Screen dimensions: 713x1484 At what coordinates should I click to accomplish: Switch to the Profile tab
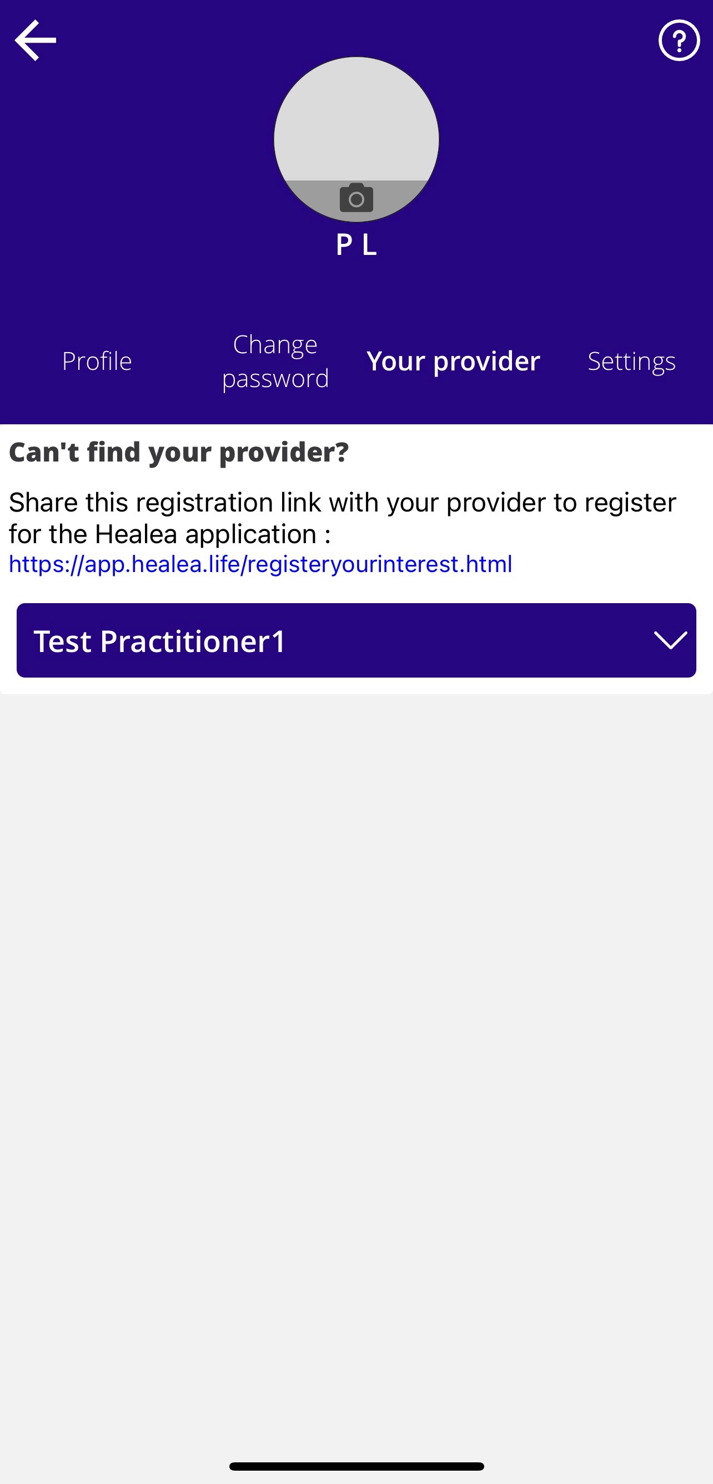coord(97,361)
